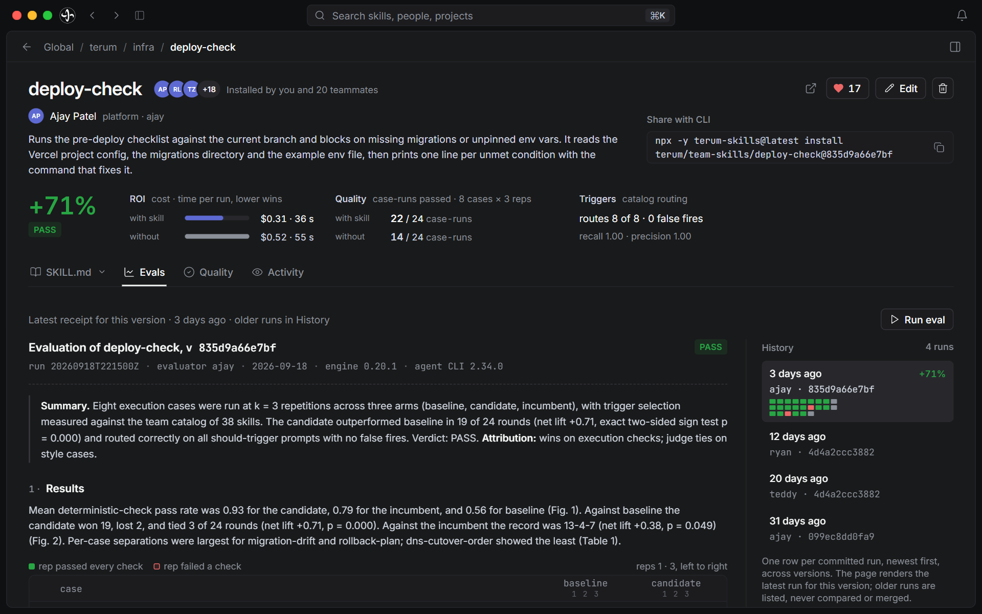Screen dimensions: 982x614
Task: Delete the skill with the trash icon
Action: [x=943, y=89]
